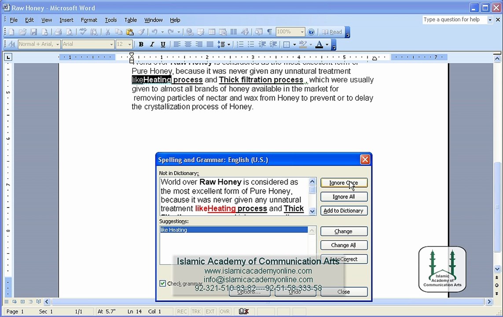Click the line spacing icon
Image resolution: width=503 pixels, height=317 pixels.
221,44
